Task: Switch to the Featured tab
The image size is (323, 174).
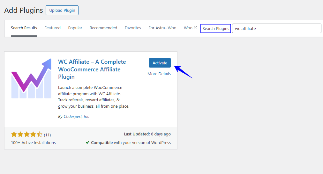Action: 53,28
